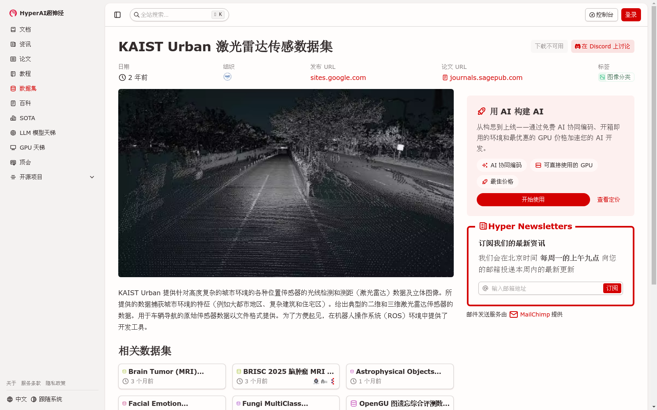657x410 pixels.
Task: Click the search magnifier icon
Action: tap(136, 15)
